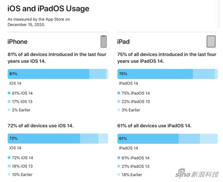Click the dot beside 81% iOS 14 legend
The image size is (223, 182).
pos(9,93)
